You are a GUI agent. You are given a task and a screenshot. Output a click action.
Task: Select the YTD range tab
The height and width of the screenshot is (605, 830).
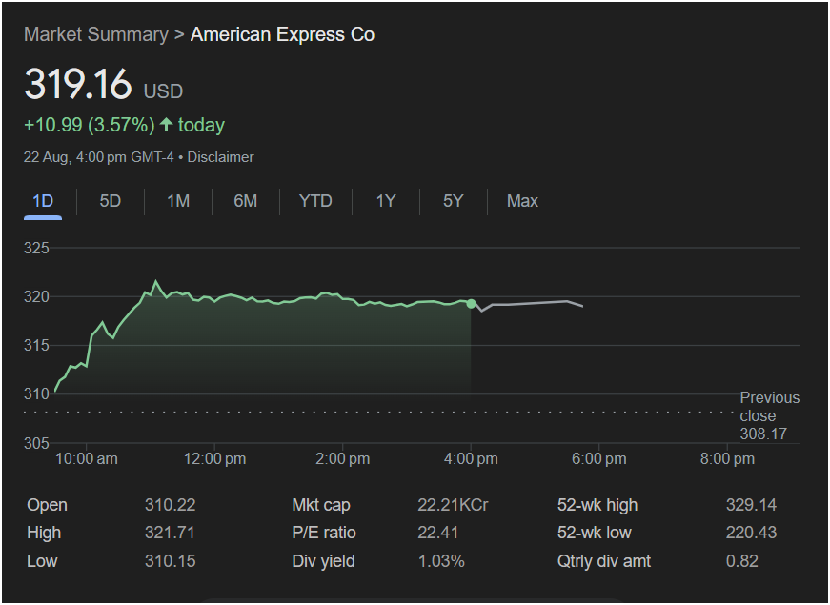(315, 201)
